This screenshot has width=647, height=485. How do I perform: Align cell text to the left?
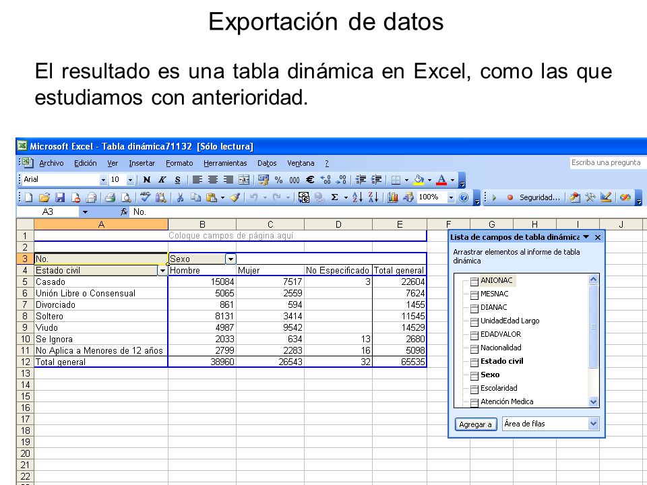coord(197,180)
